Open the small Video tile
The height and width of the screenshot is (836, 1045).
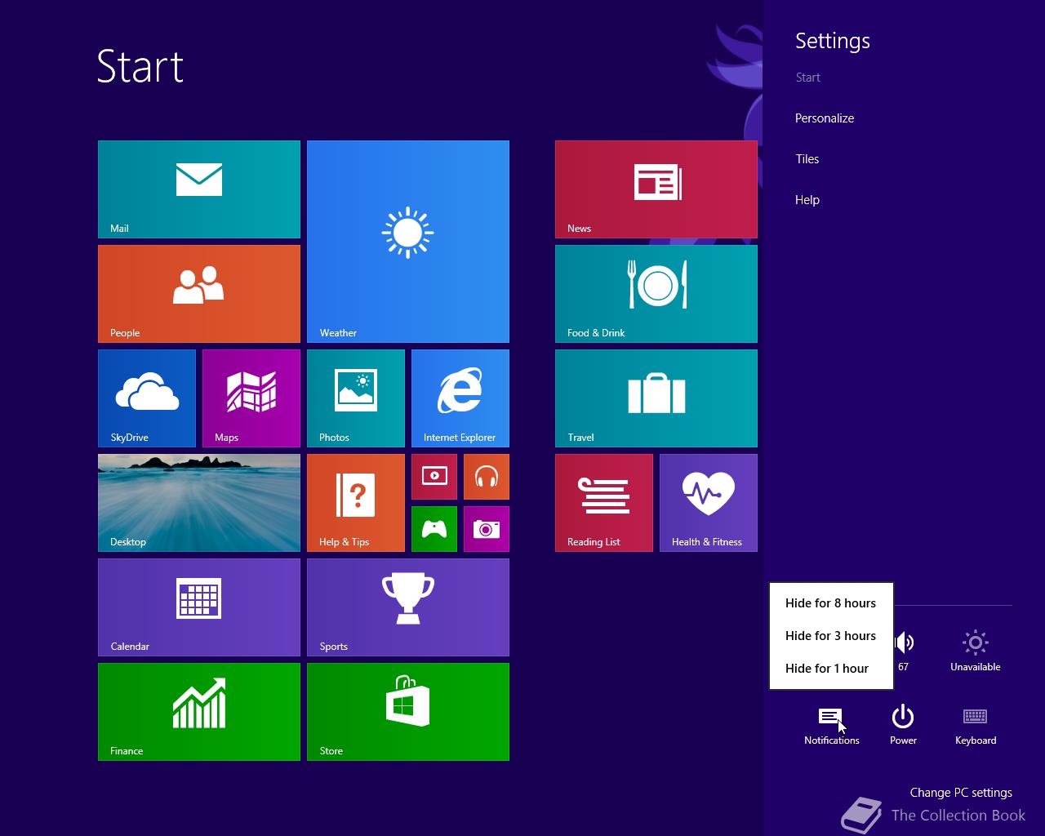[434, 477]
